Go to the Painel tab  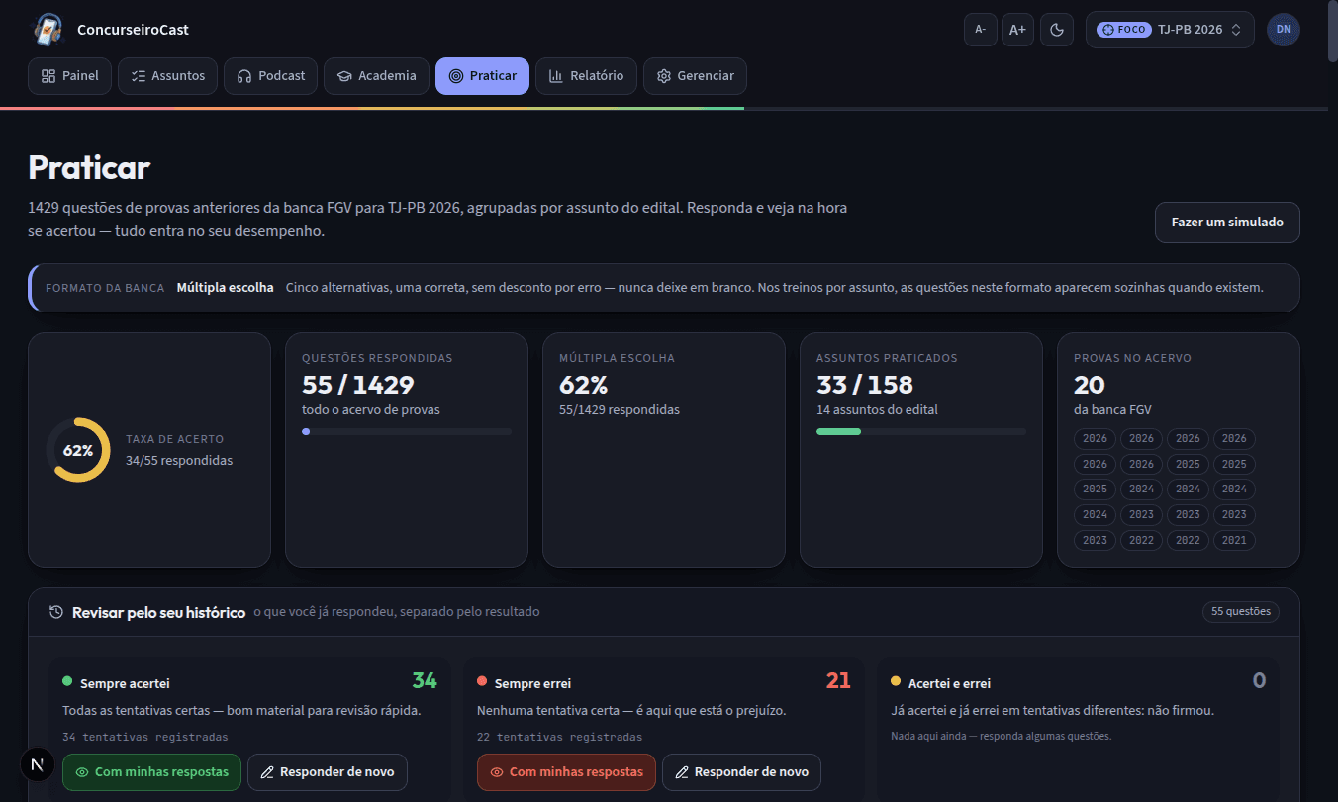[70, 76]
